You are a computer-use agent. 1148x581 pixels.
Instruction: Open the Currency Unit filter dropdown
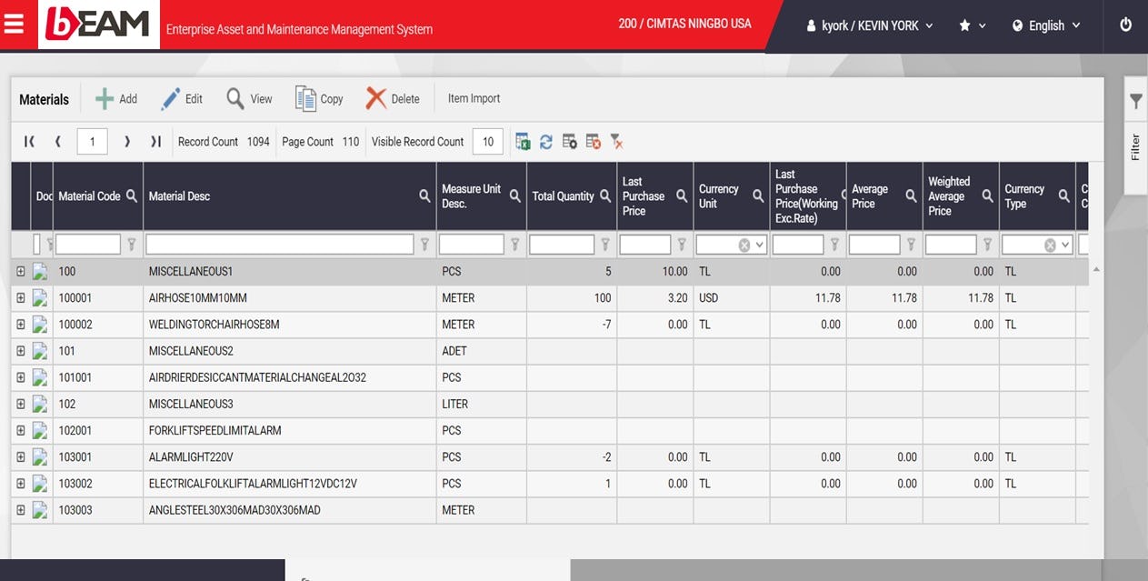(x=760, y=244)
